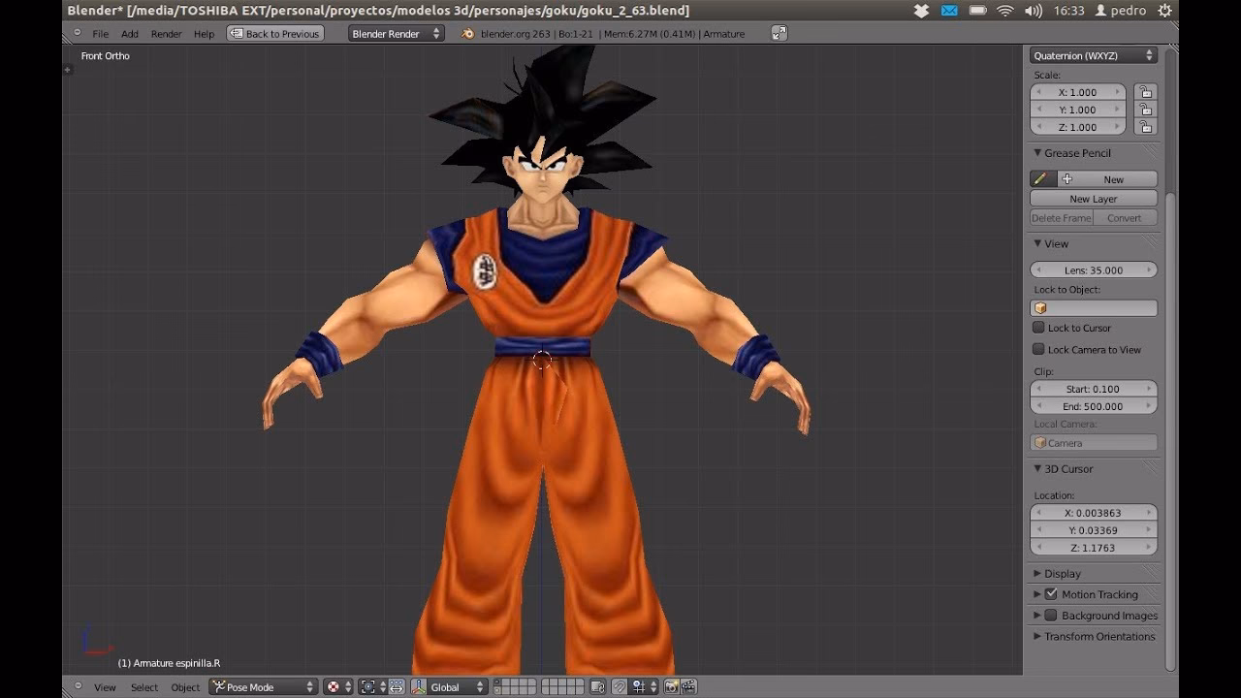Open the snap element type selector
The width and height of the screenshot is (1241, 698).
pos(645,686)
